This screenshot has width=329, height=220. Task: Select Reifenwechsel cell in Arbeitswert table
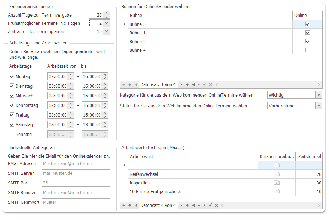point(193,174)
